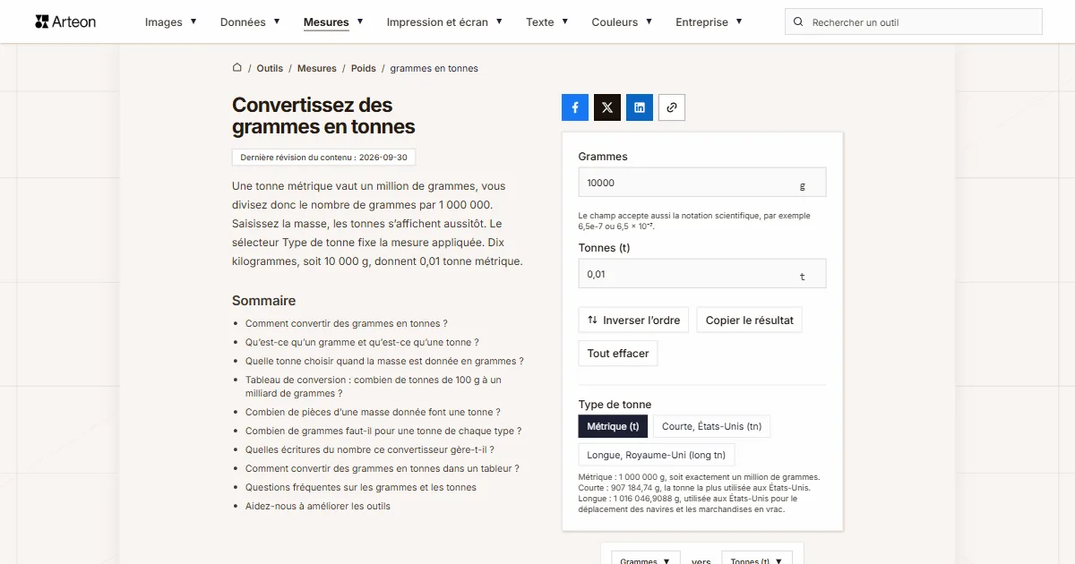Image resolution: width=1075 pixels, height=564 pixels.
Task: Click Inverser l'ordre button
Action: point(633,320)
